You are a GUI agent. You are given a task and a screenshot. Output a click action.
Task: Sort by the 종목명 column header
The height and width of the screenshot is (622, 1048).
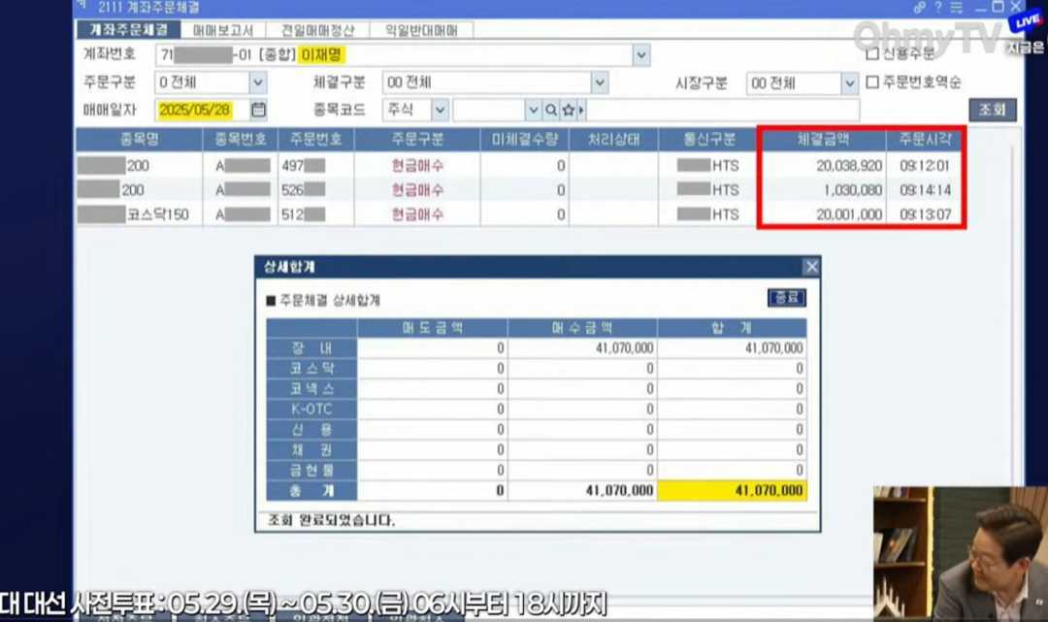139,140
